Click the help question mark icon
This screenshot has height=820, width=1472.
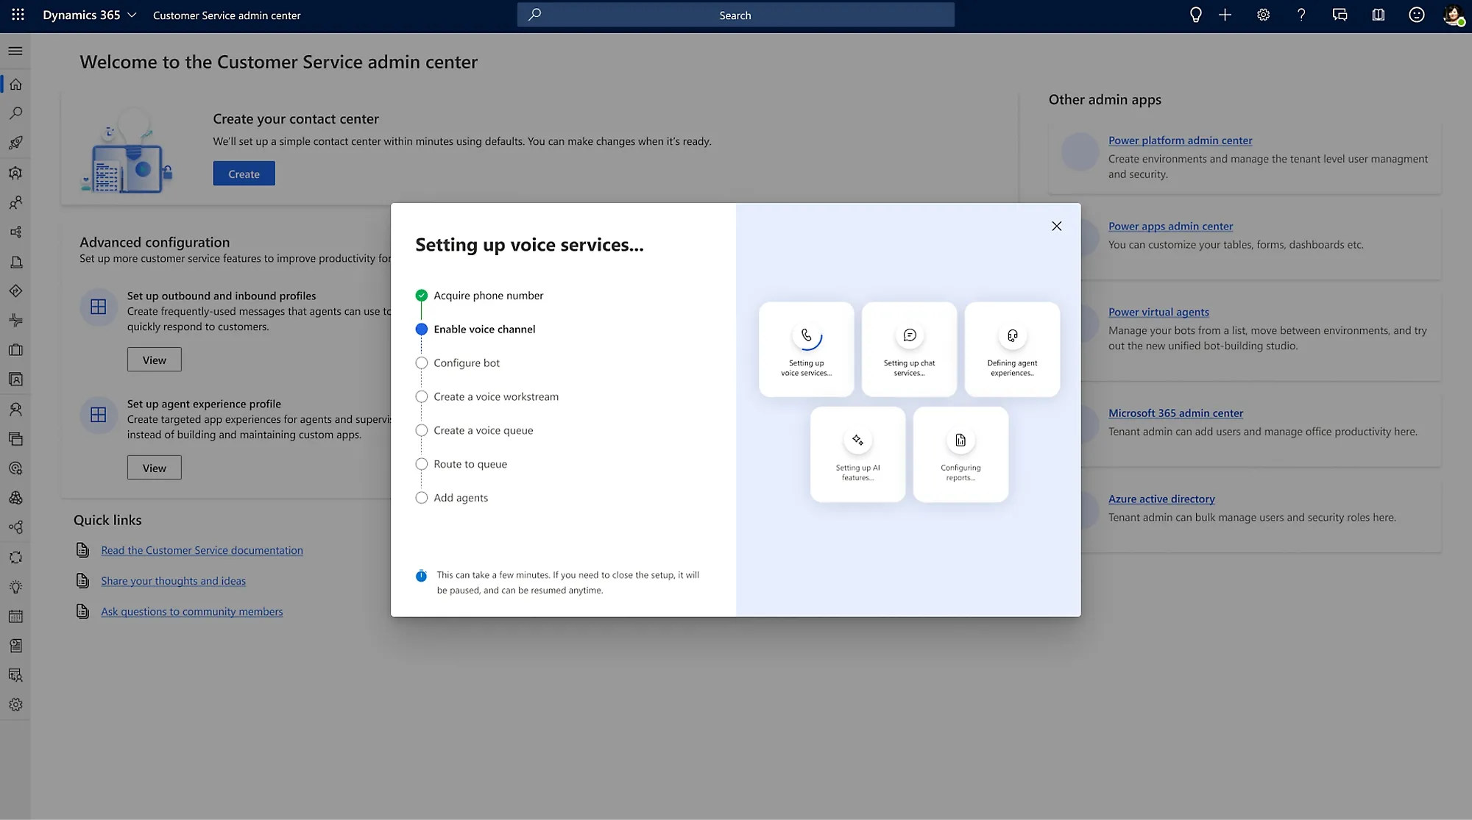[x=1301, y=15]
